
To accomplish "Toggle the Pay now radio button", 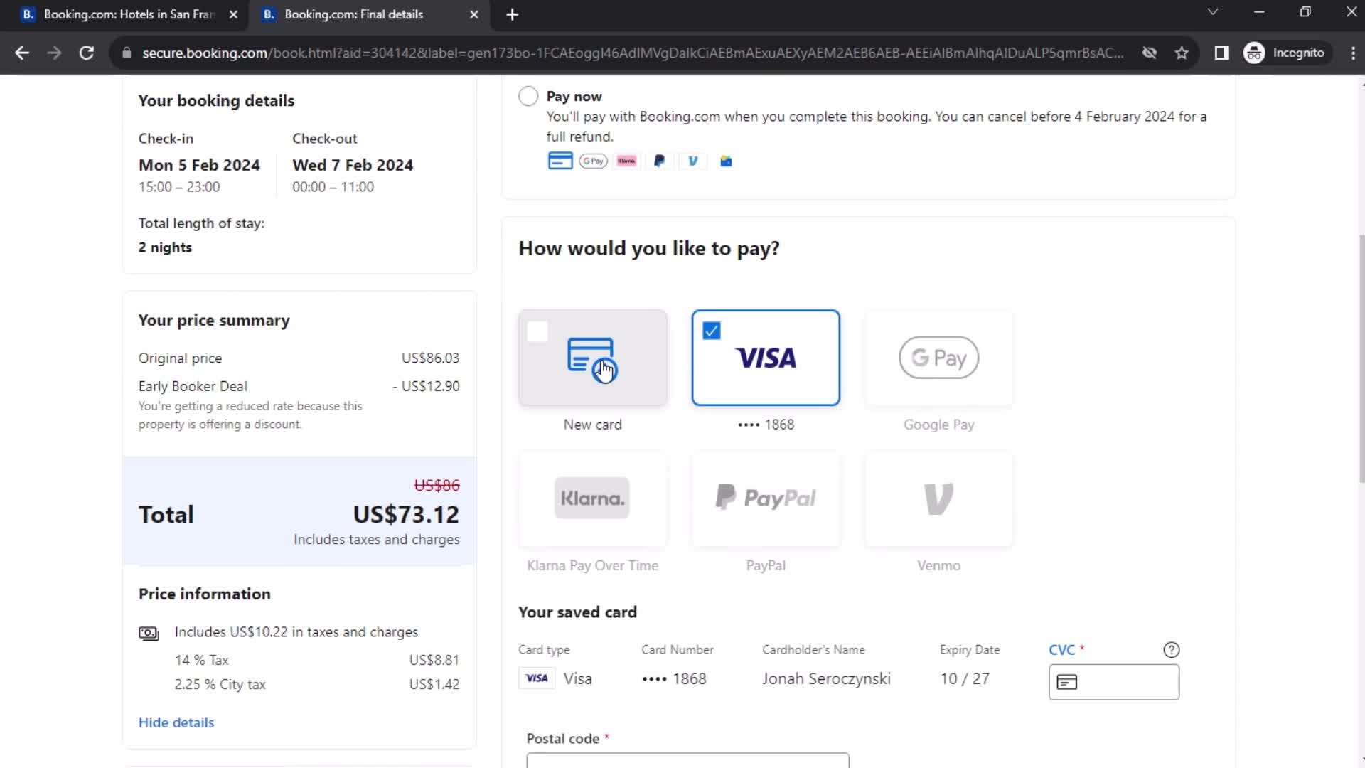I will click(x=527, y=96).
